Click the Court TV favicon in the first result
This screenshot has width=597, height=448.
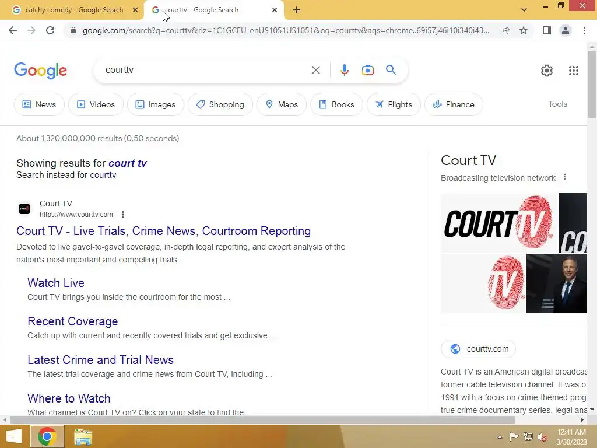(x=24, y=209)
